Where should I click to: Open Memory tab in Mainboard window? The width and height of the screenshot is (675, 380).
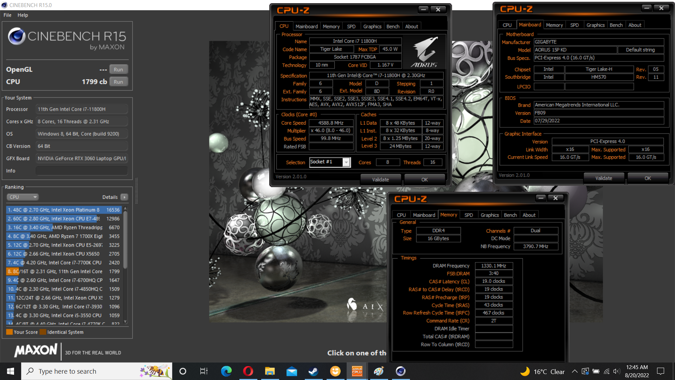pos(554,25)
